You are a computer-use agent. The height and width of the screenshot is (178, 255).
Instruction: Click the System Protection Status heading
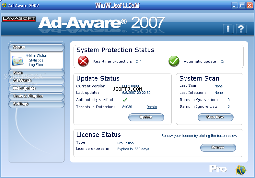point(115,50)
